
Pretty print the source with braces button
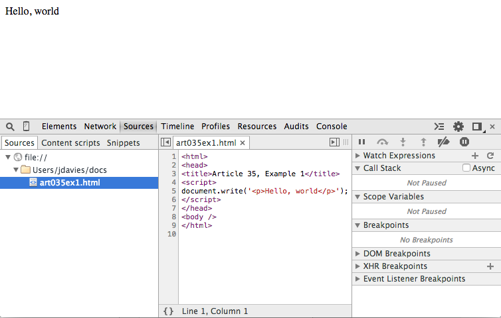(168, 311)
